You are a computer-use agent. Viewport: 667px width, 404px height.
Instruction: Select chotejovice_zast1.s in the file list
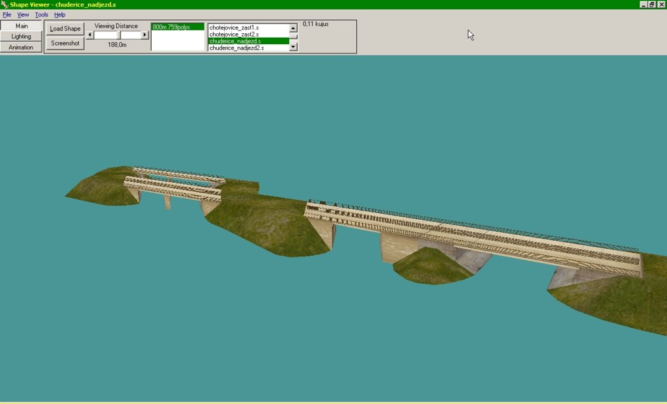click(247, 28)
